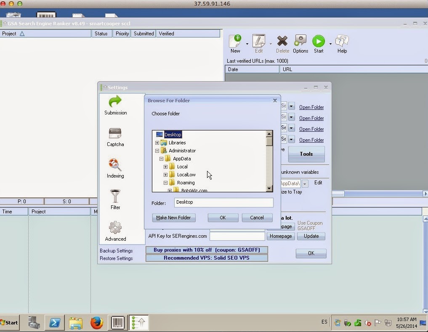Screen dimensions: 428x332
Task: Select the Filter funnel section in Settings
Action: [x=115, y=199]
